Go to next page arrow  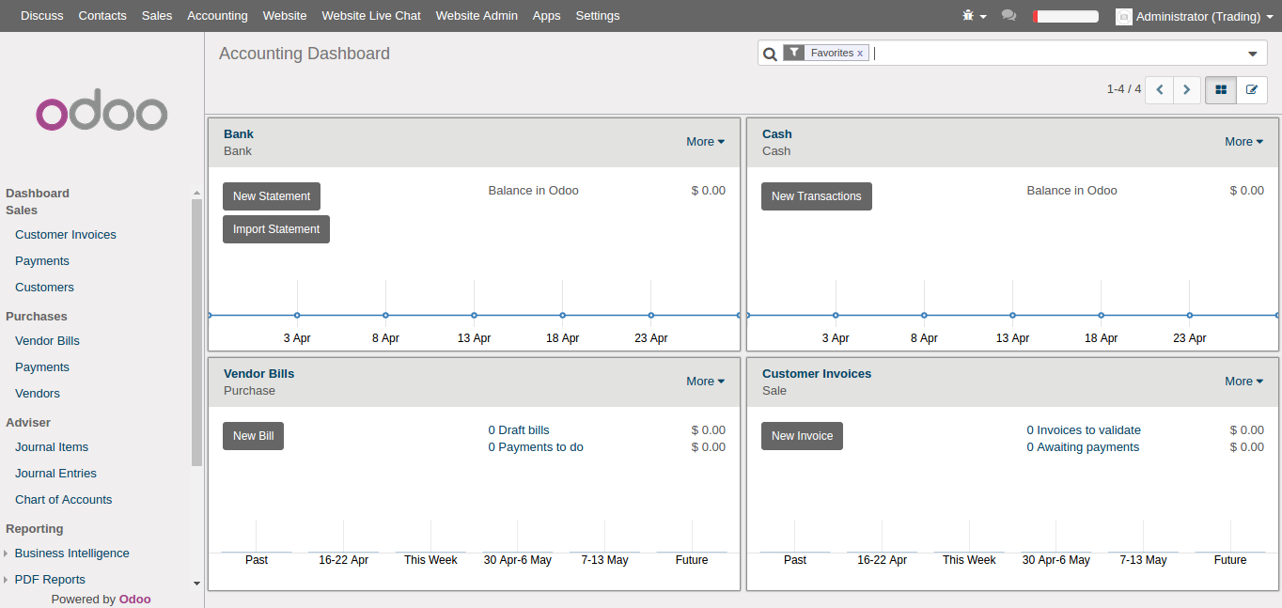coord(1187,90)
